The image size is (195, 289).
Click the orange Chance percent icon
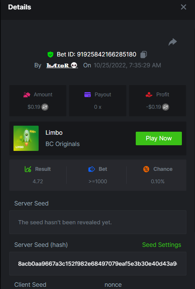tap(146, 169)
